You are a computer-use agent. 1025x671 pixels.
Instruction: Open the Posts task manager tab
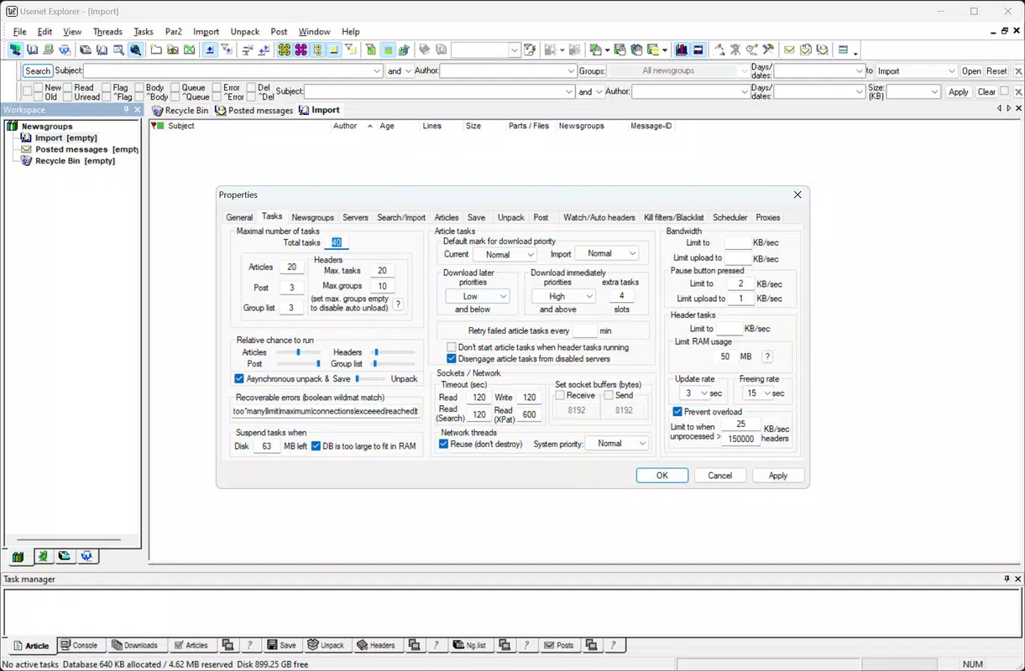[558, 645]
